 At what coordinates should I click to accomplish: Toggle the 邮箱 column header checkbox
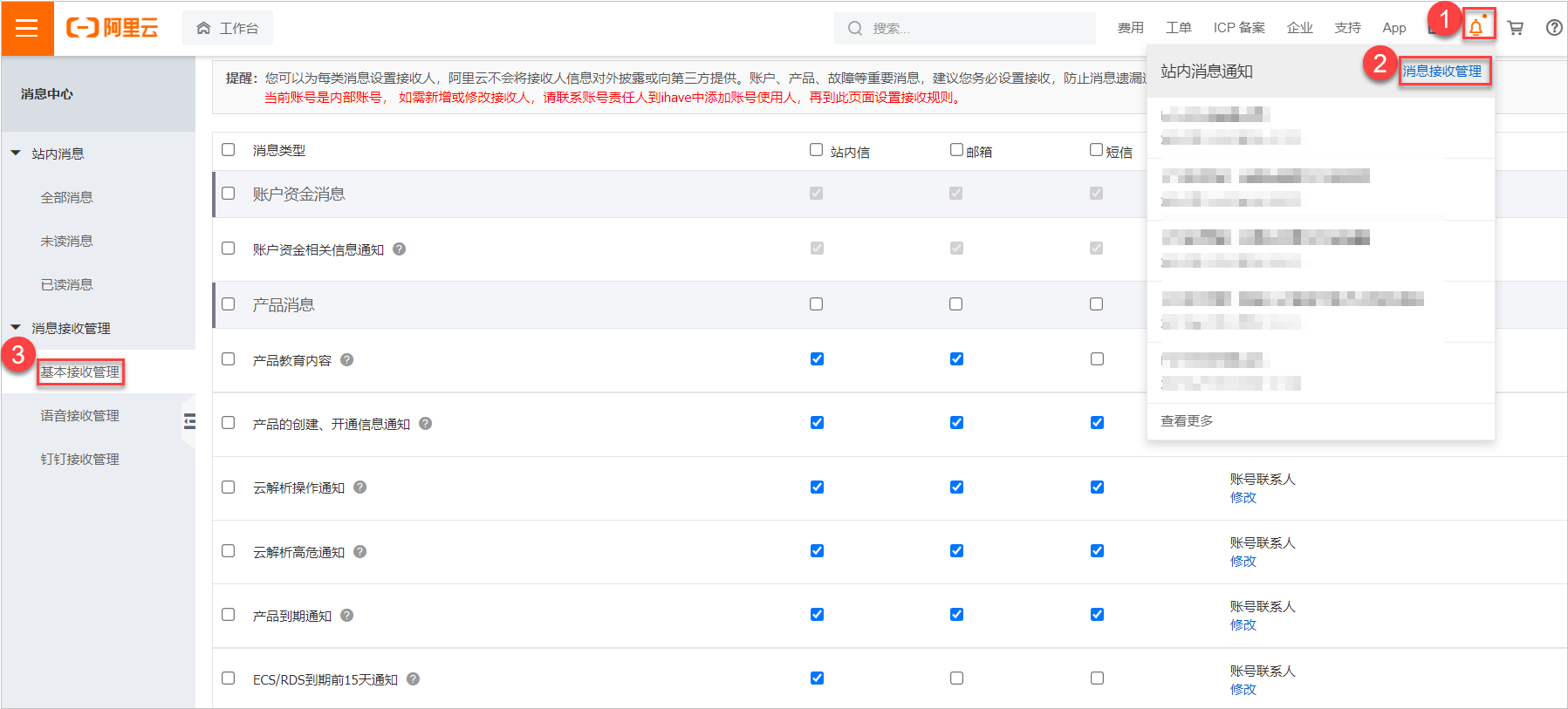[x=957, y=150]
